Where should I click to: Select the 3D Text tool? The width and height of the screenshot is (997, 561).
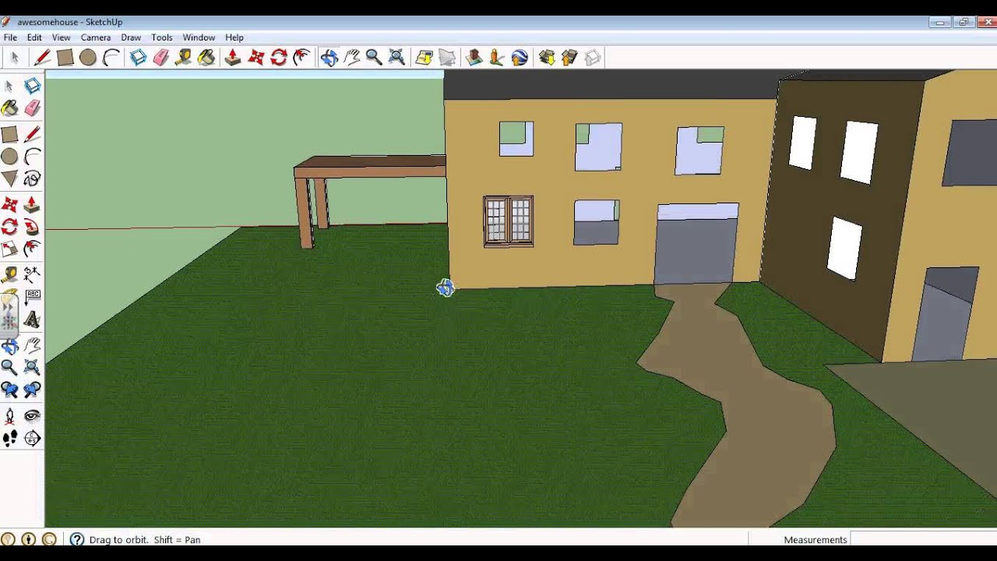[x=32, y=319]
